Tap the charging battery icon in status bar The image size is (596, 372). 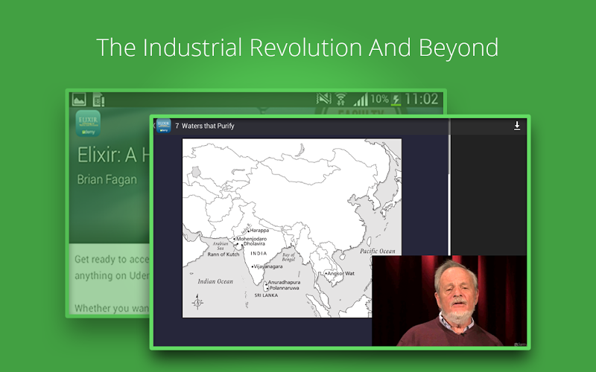396,100
